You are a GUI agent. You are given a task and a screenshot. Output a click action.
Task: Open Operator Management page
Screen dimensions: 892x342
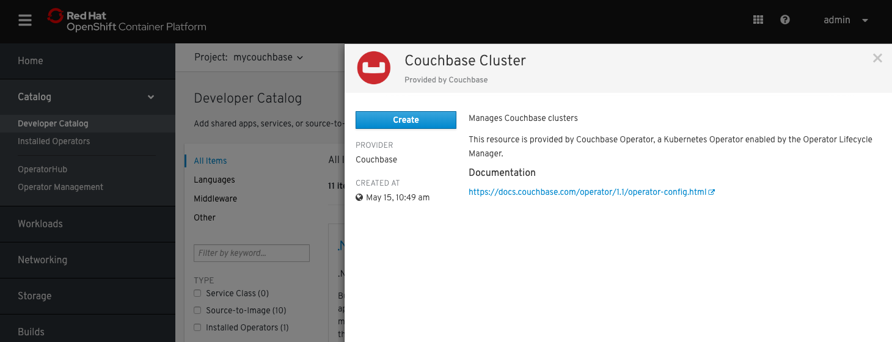60,187
